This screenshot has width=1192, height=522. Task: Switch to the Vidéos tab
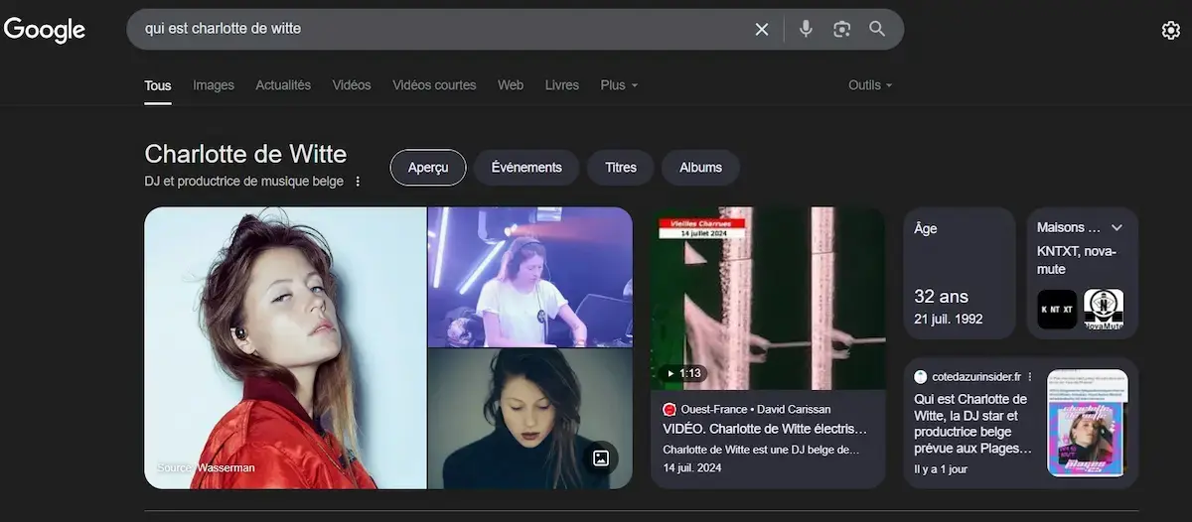click(x=352, y=85)
